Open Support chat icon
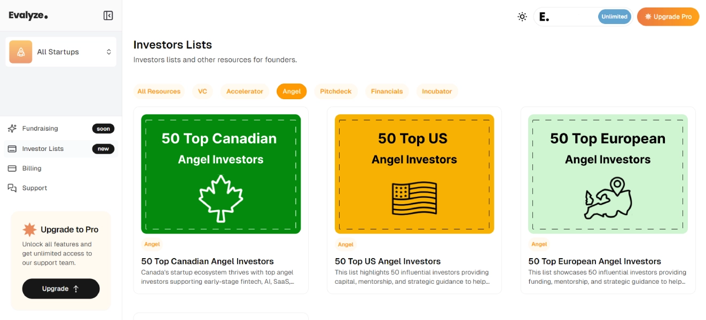The height and width of the screenshot is (320, 706). coord(12,188)
